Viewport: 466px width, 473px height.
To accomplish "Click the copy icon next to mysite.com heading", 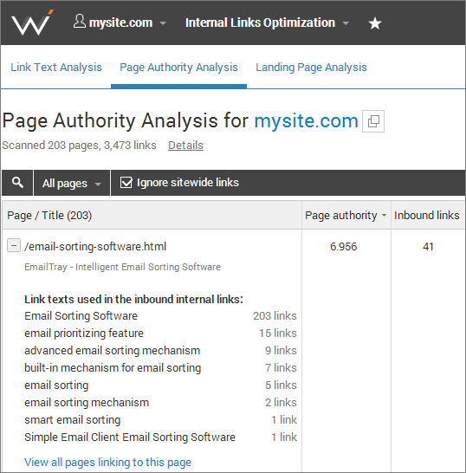I will coord(373,121).
